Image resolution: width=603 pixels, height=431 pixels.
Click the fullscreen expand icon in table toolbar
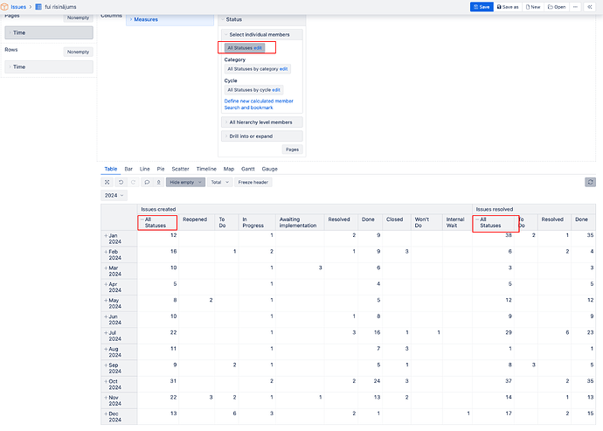click(107, 182)
